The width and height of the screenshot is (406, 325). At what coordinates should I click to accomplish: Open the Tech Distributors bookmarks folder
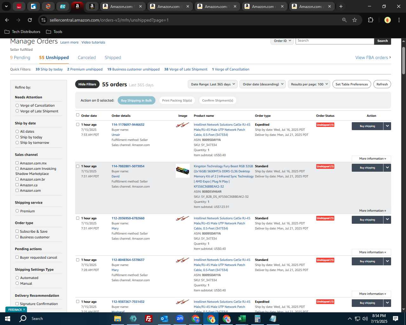coord(23,32)
